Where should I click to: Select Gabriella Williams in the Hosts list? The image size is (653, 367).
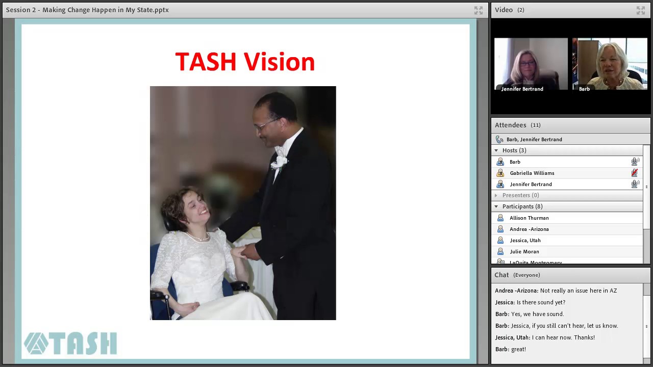pyautogui.click(x=567, y=173)
